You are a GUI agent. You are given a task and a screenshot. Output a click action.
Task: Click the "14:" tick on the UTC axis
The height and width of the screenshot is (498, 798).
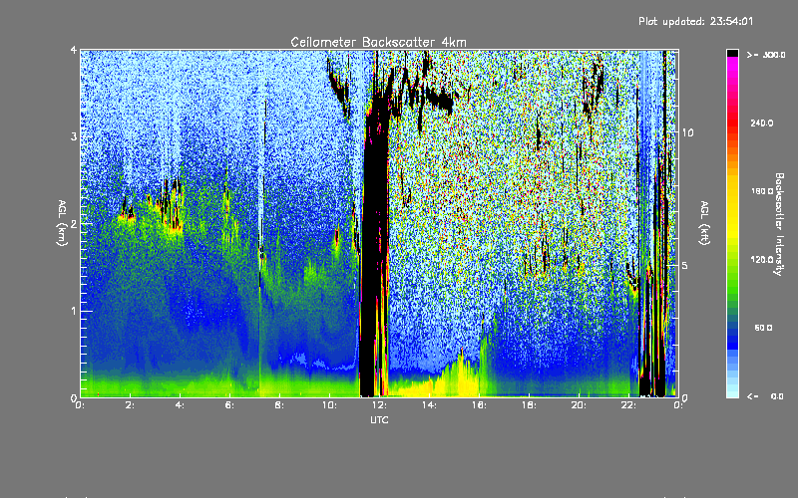point(430,405)
